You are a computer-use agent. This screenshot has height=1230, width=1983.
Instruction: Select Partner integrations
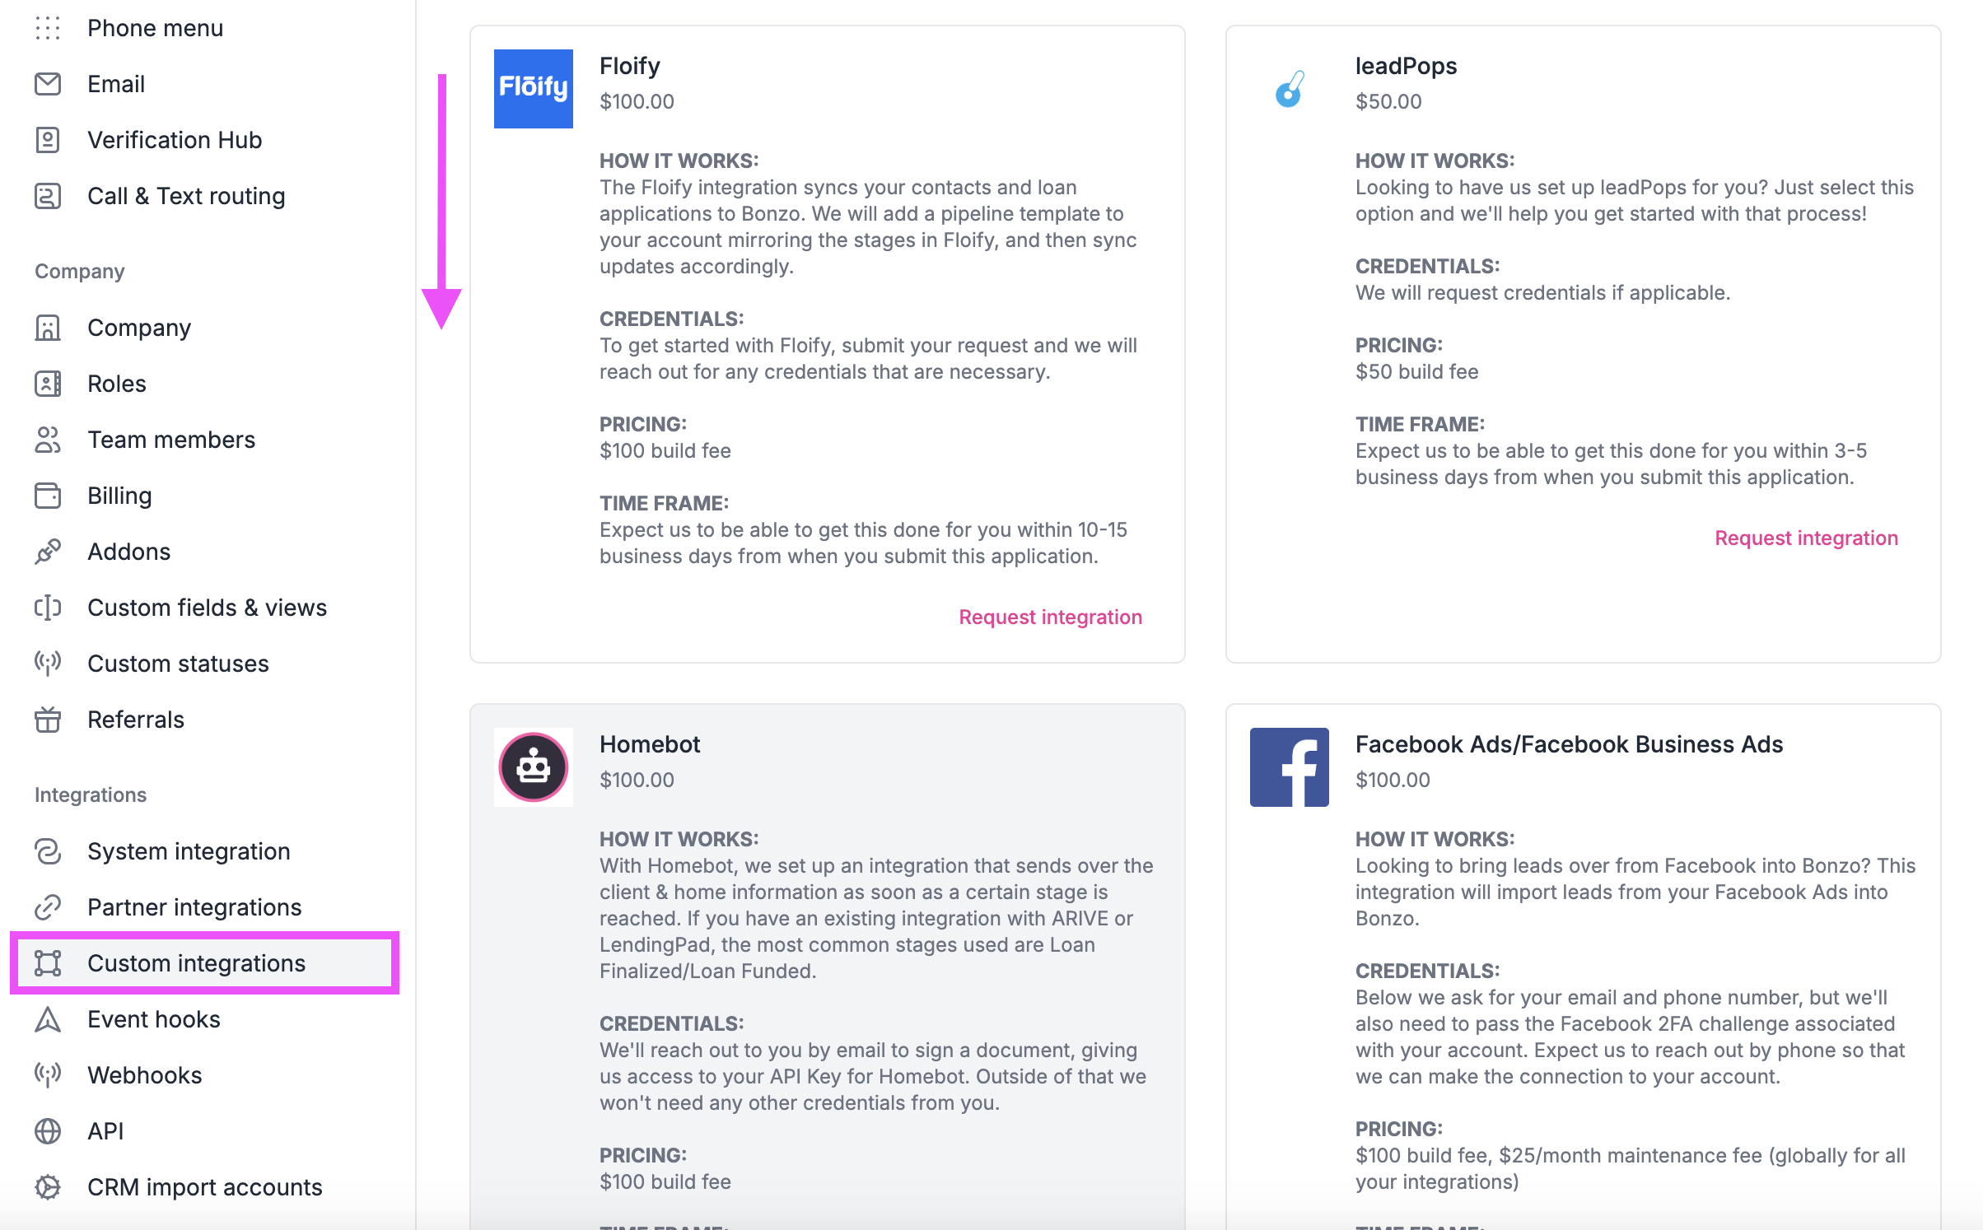click(194, 906)
